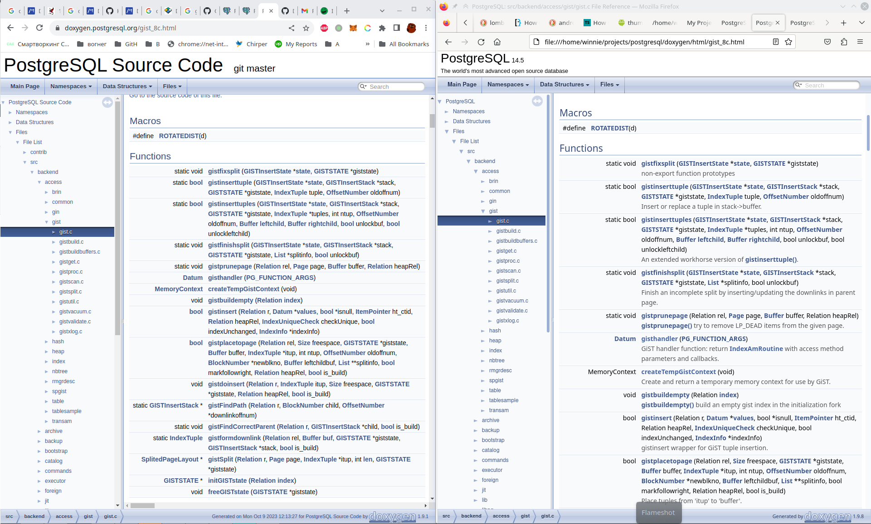Open Firefox hamburger application menu
The image size is (871, 524).
860,42
